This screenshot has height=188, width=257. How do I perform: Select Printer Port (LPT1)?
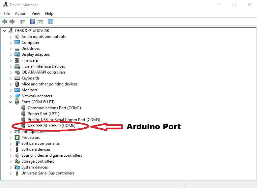coord(43,114)
